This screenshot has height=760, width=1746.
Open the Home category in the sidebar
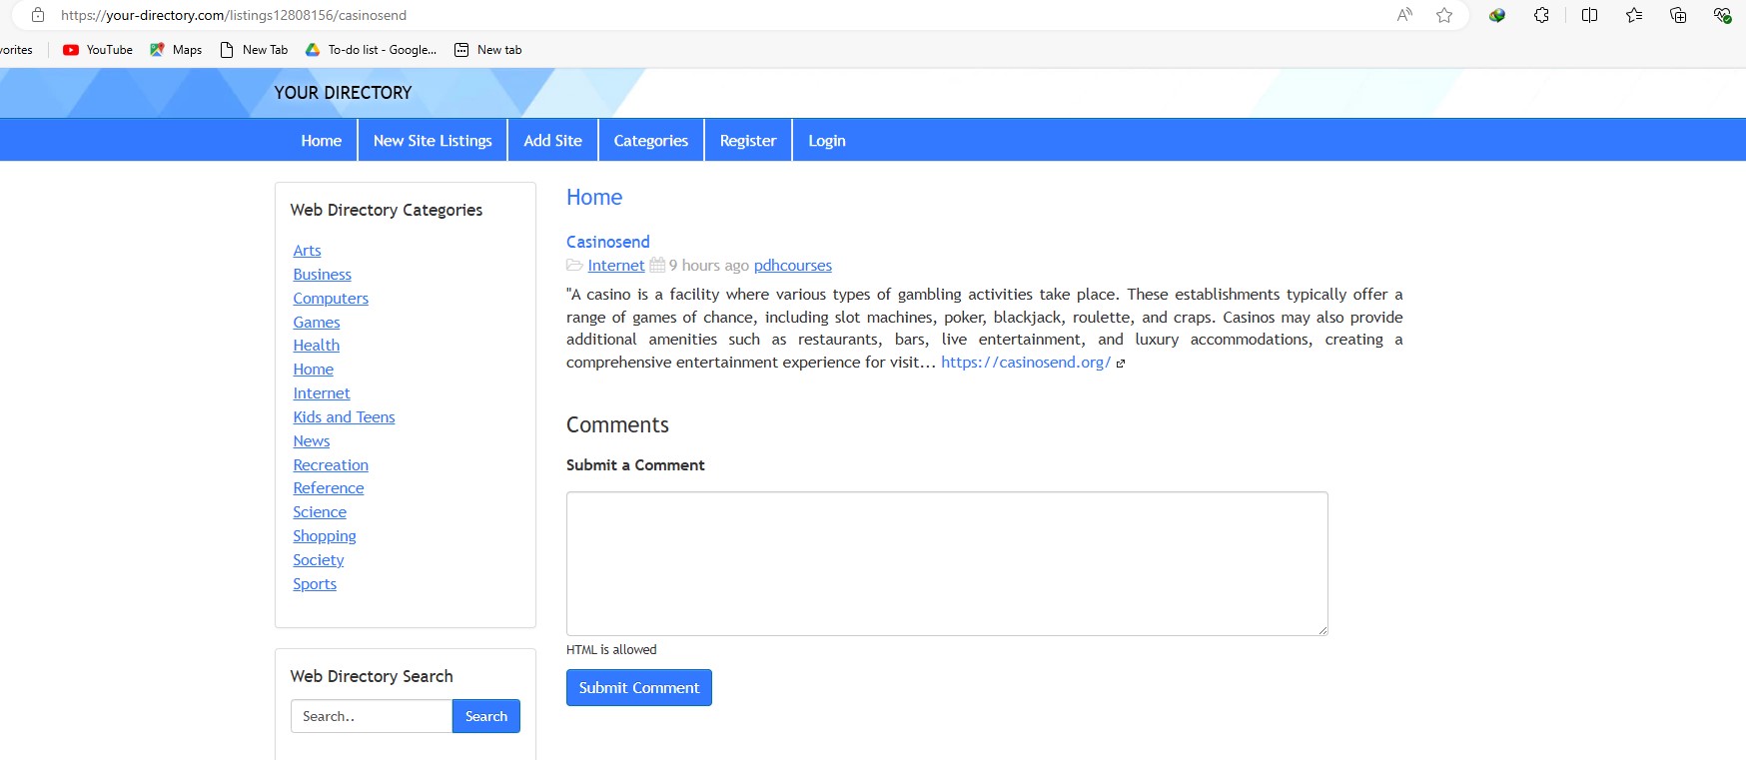click(x=314, y=370)
